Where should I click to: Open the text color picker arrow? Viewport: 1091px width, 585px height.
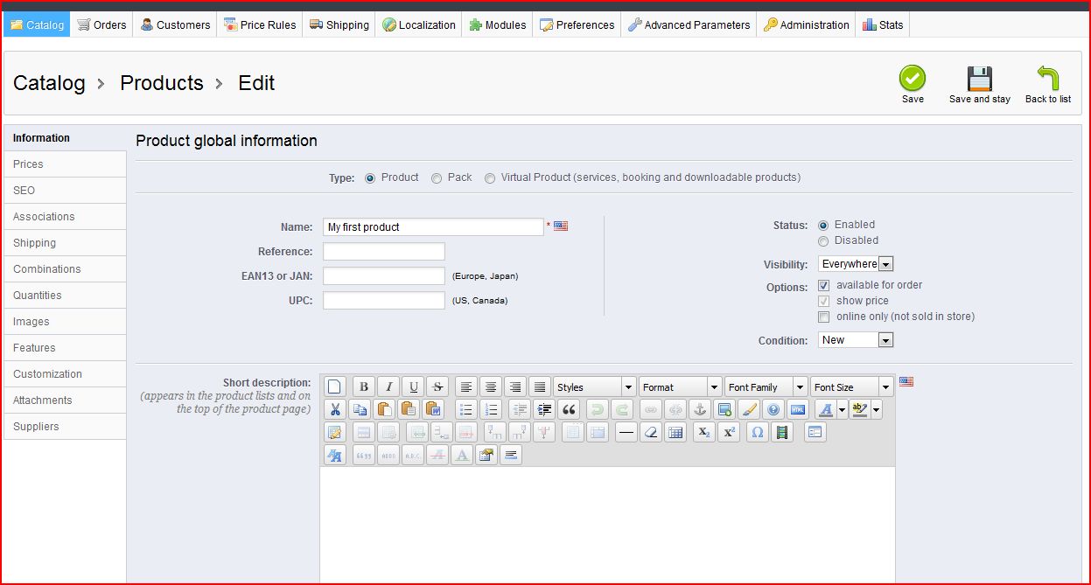pos(843,409)
